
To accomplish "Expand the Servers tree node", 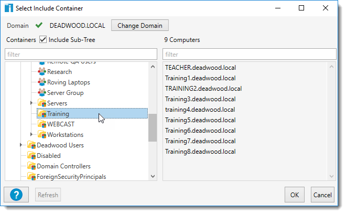I will click(32, 103).
